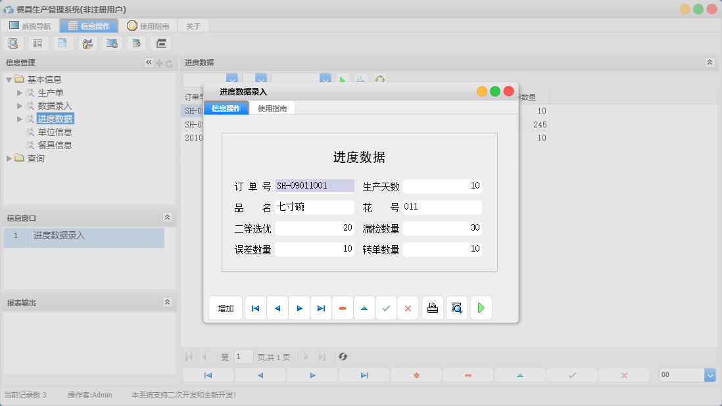The width and height of the screenshot is (722, 406).
Task: Expand the 查询 folder in the tree
Action: pos(9,158)
